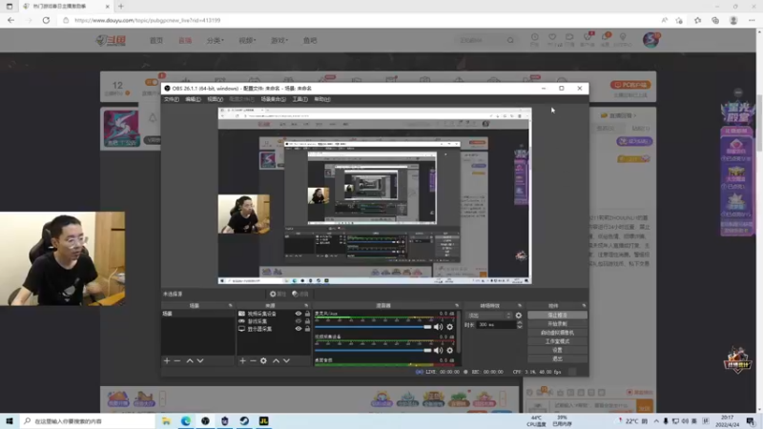Open OBS 帮助 Help menu
The image size is (763, 429).
pos(322,99)
